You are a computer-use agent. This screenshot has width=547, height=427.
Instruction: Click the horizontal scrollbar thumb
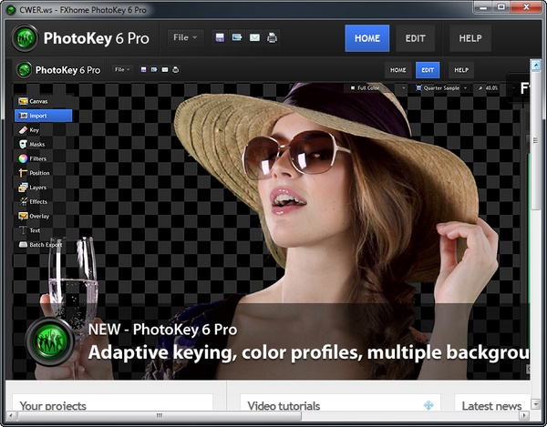tap(160, 415)
